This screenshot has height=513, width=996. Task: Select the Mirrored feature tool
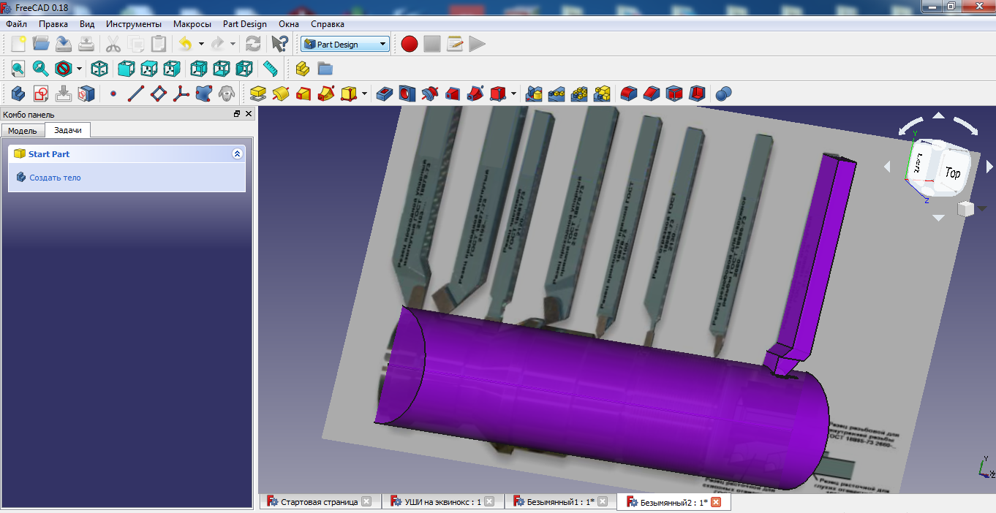534,94
